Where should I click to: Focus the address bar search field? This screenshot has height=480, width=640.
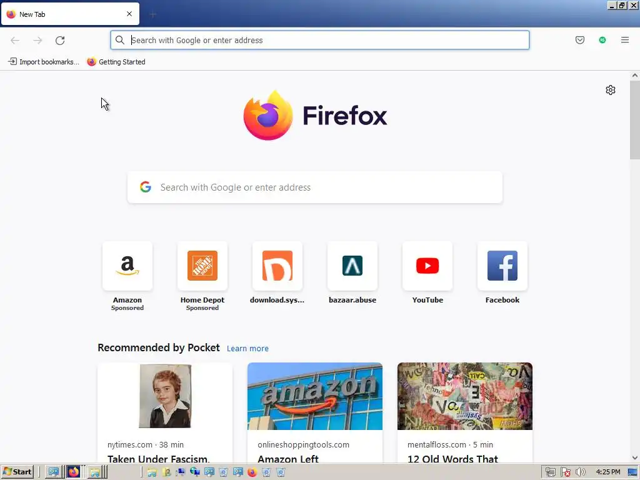[x=319, y=40]
